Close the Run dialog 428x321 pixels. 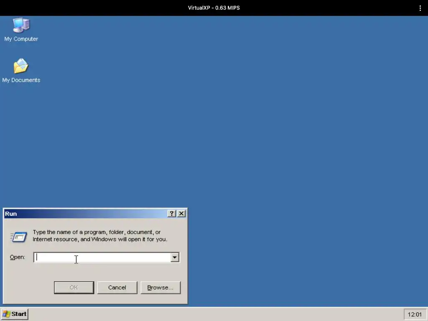(181, 214)
